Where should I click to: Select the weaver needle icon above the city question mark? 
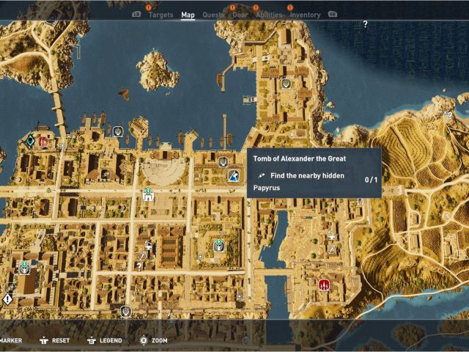pos(142,255)
